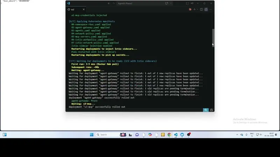Click the terminal vertical scrollbar thumb
The height and width of the screenshot is (157, 280).
(x=213, y=37)
